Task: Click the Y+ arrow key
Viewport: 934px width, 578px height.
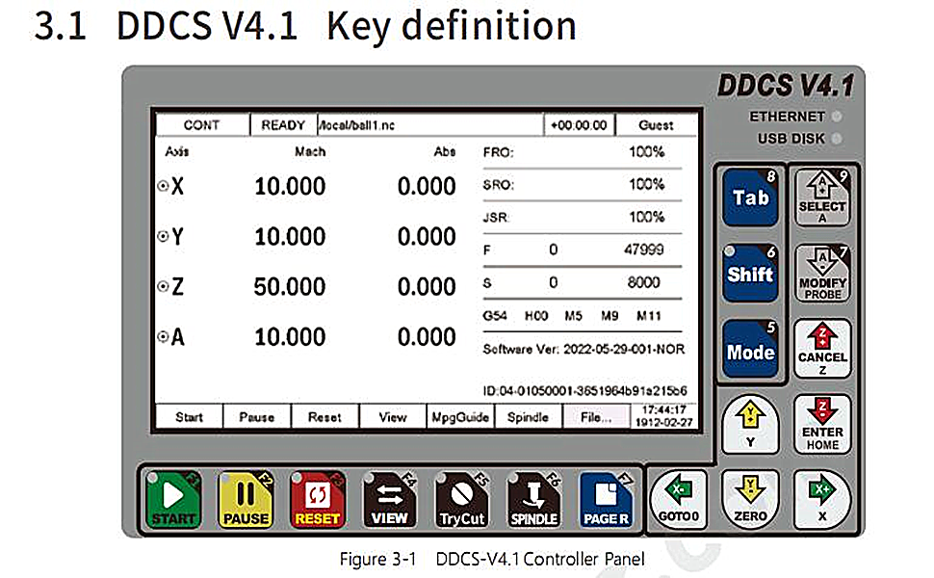Action: pos(750,424)
